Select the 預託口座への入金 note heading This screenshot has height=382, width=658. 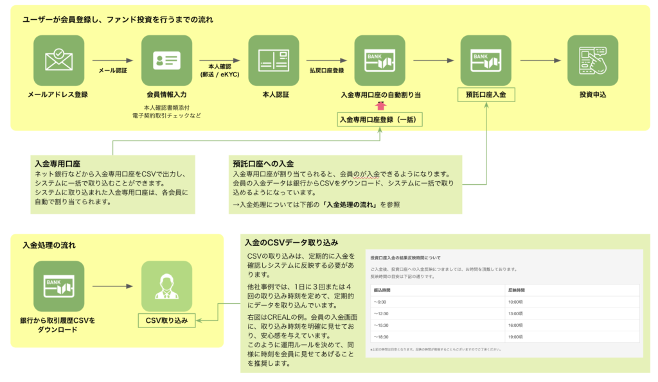tap(263, 164)
